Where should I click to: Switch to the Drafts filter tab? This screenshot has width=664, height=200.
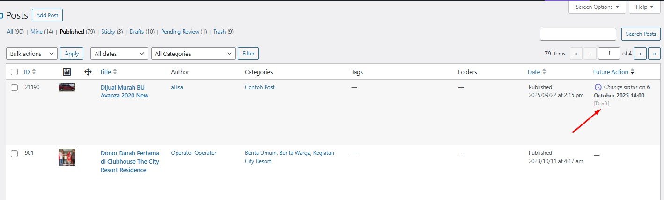point(137,32)
